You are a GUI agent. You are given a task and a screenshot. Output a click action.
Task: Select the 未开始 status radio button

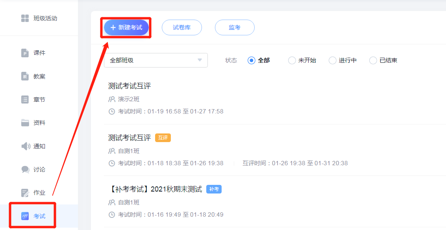point(292,60)
